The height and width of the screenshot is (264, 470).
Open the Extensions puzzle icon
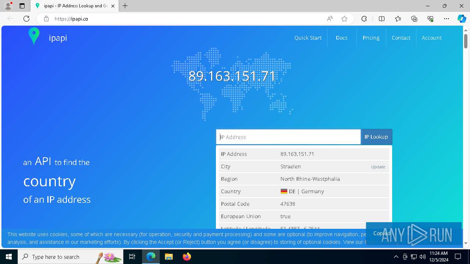click(x=364, y=19)
